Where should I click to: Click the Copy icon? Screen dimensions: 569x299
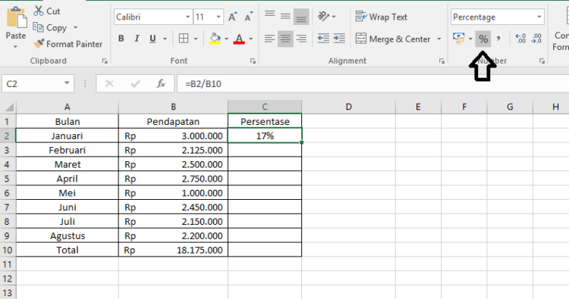38,27
